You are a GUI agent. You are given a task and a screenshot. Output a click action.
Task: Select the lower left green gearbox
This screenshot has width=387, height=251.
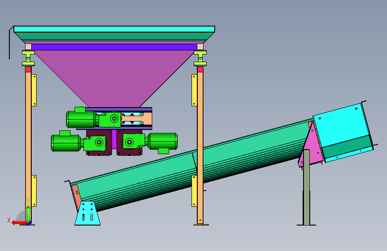[95, 143]
